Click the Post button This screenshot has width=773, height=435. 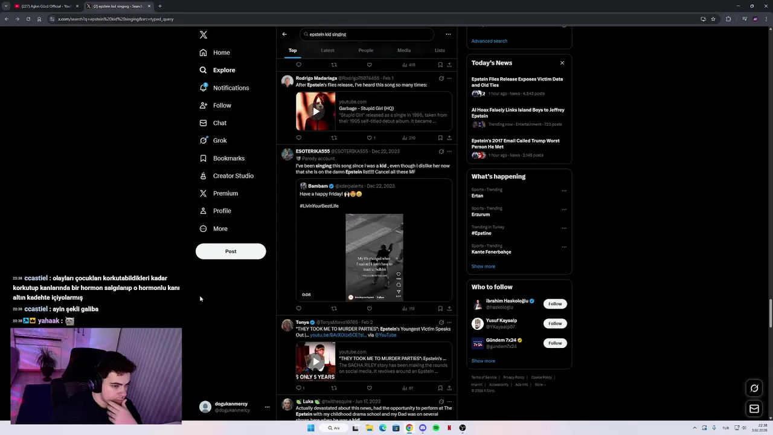[231, 251]
